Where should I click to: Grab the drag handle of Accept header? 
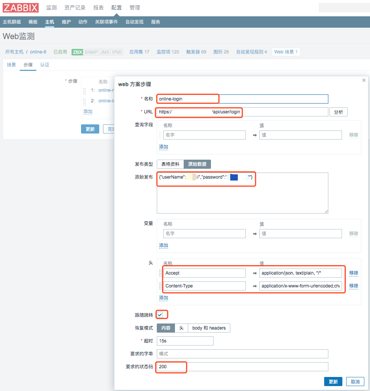(160, 273)
